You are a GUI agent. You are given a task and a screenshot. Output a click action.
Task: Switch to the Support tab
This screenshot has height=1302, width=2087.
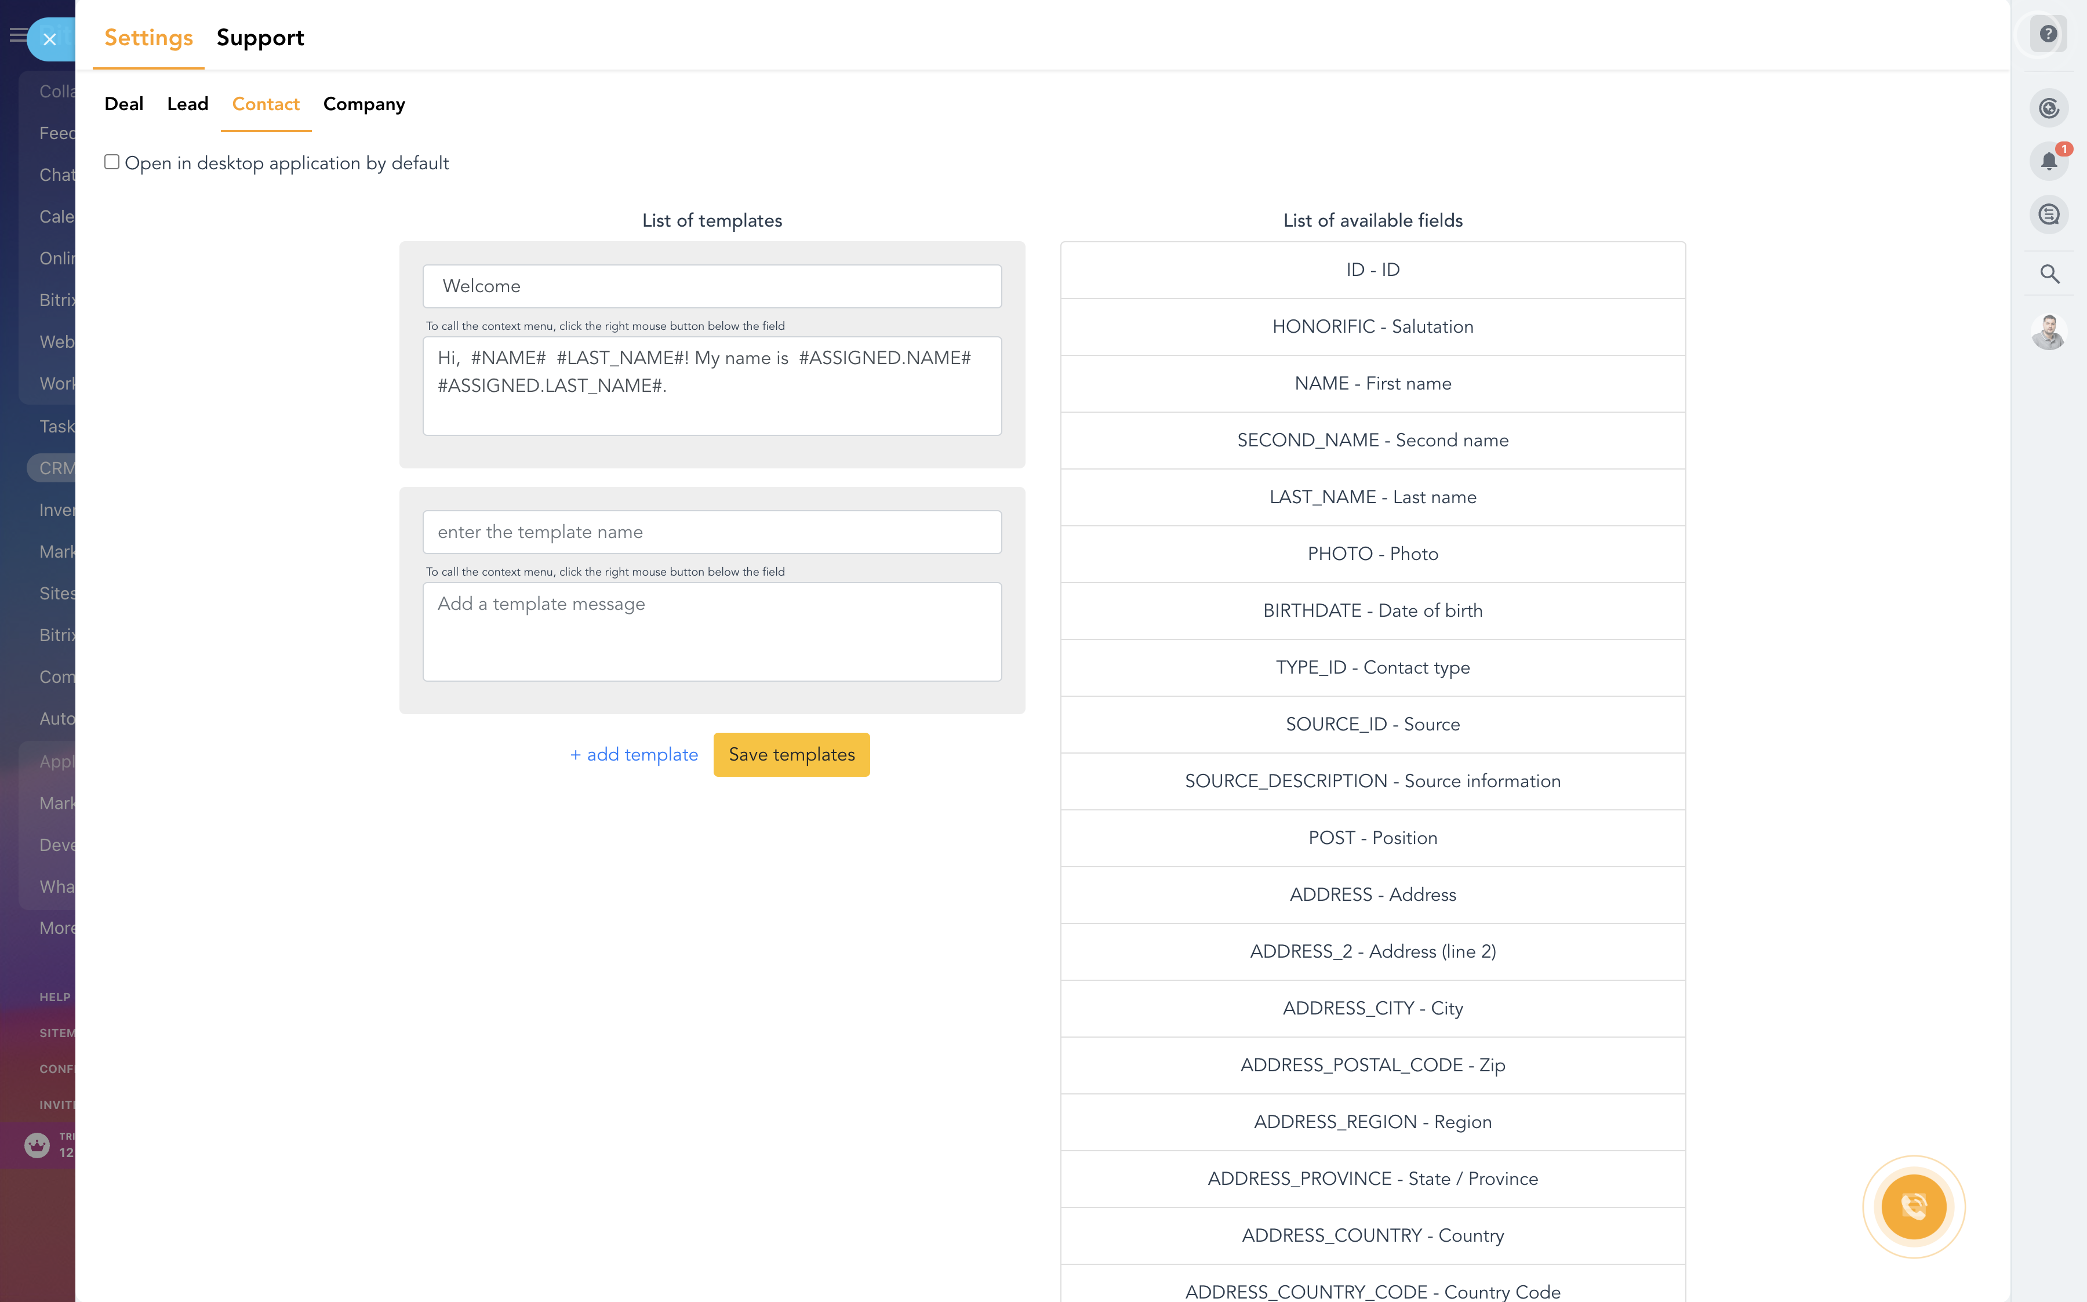[x=260, y=38]
